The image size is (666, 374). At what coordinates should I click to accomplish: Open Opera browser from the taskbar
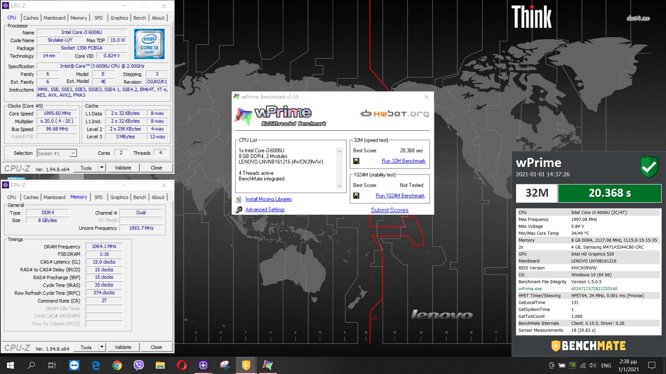pyautogui.click(x=181, y=365)
